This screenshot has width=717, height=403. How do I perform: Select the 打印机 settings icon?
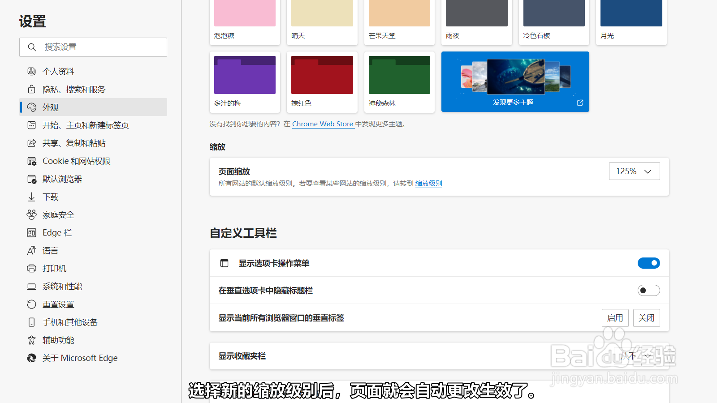click(x=31, y=268)
